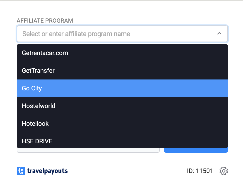Click the AFFILIATE PROGRAM label

[45, 21]
